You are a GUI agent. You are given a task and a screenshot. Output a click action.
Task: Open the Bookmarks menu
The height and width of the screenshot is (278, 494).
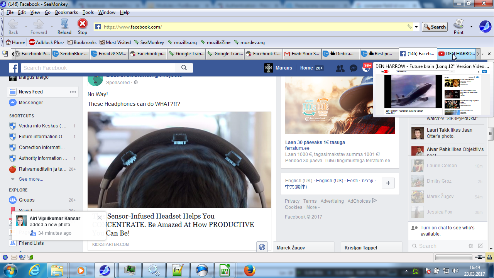click(66, 12)
